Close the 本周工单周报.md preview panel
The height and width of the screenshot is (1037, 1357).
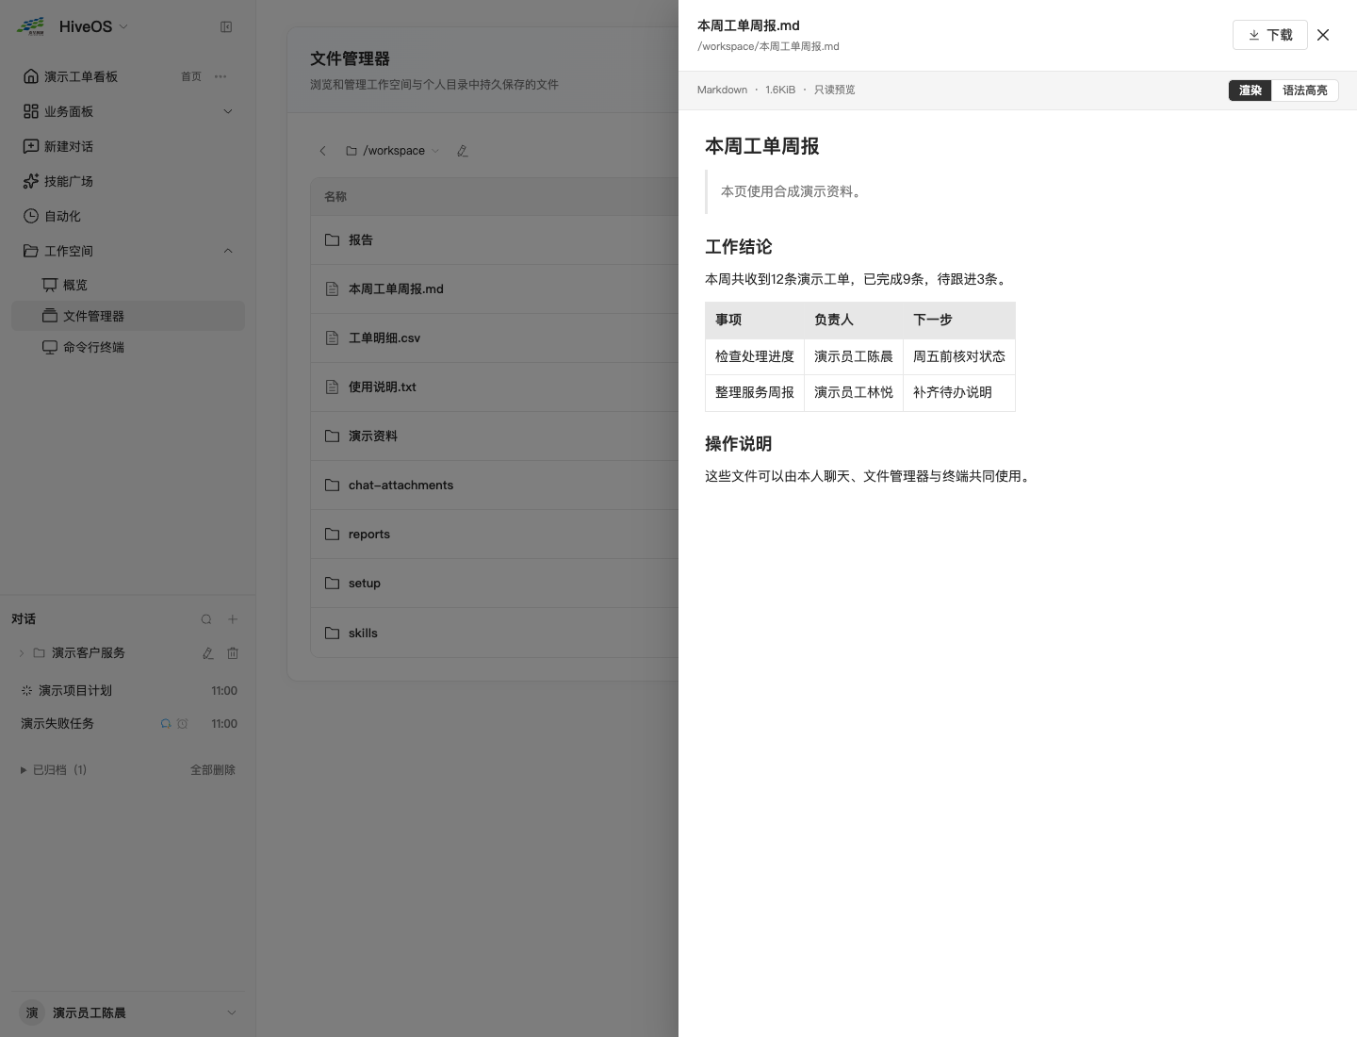[x=1323, y=35]
